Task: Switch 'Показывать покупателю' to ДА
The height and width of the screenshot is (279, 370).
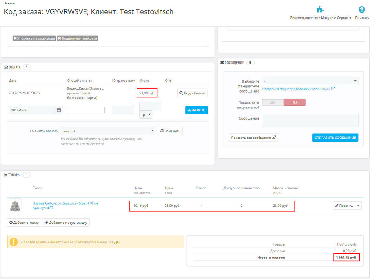Action: tap(273, 102)
